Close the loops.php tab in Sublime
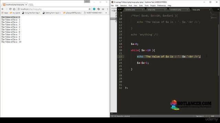The width and height of the screenshot is (220, 123). [210, 10]
